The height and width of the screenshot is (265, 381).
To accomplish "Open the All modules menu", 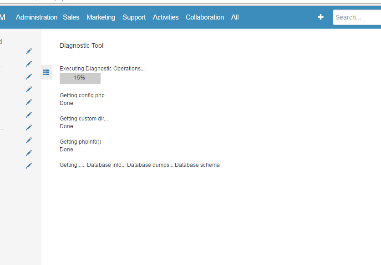I will coord(235,17).
